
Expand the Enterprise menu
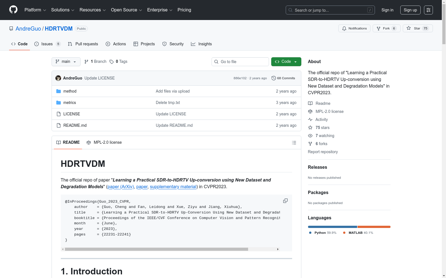160,10
